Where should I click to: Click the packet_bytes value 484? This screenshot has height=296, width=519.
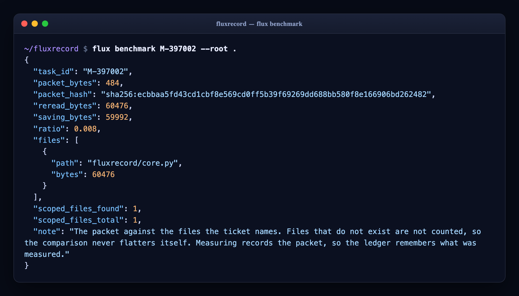(x=112, y=83)
